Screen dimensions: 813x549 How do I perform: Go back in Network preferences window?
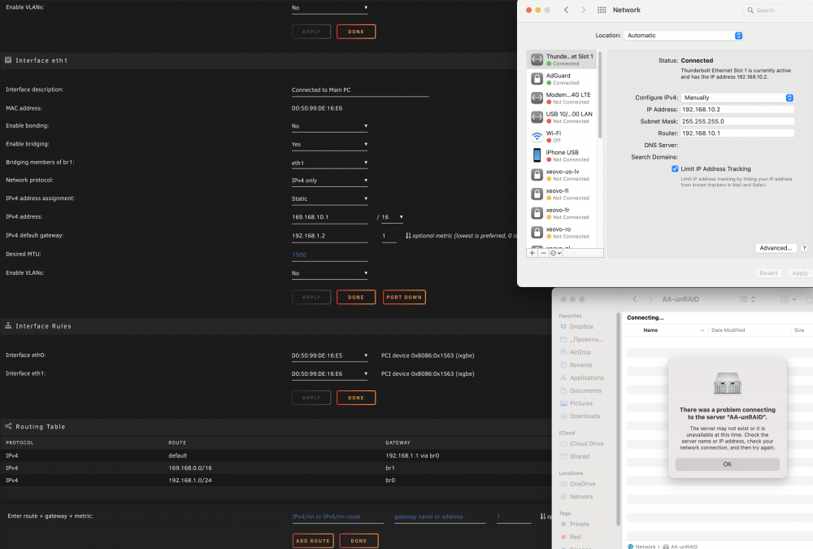(x=566, y=10)
